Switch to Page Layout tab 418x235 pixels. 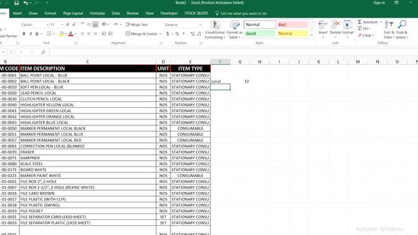[73, 13]
